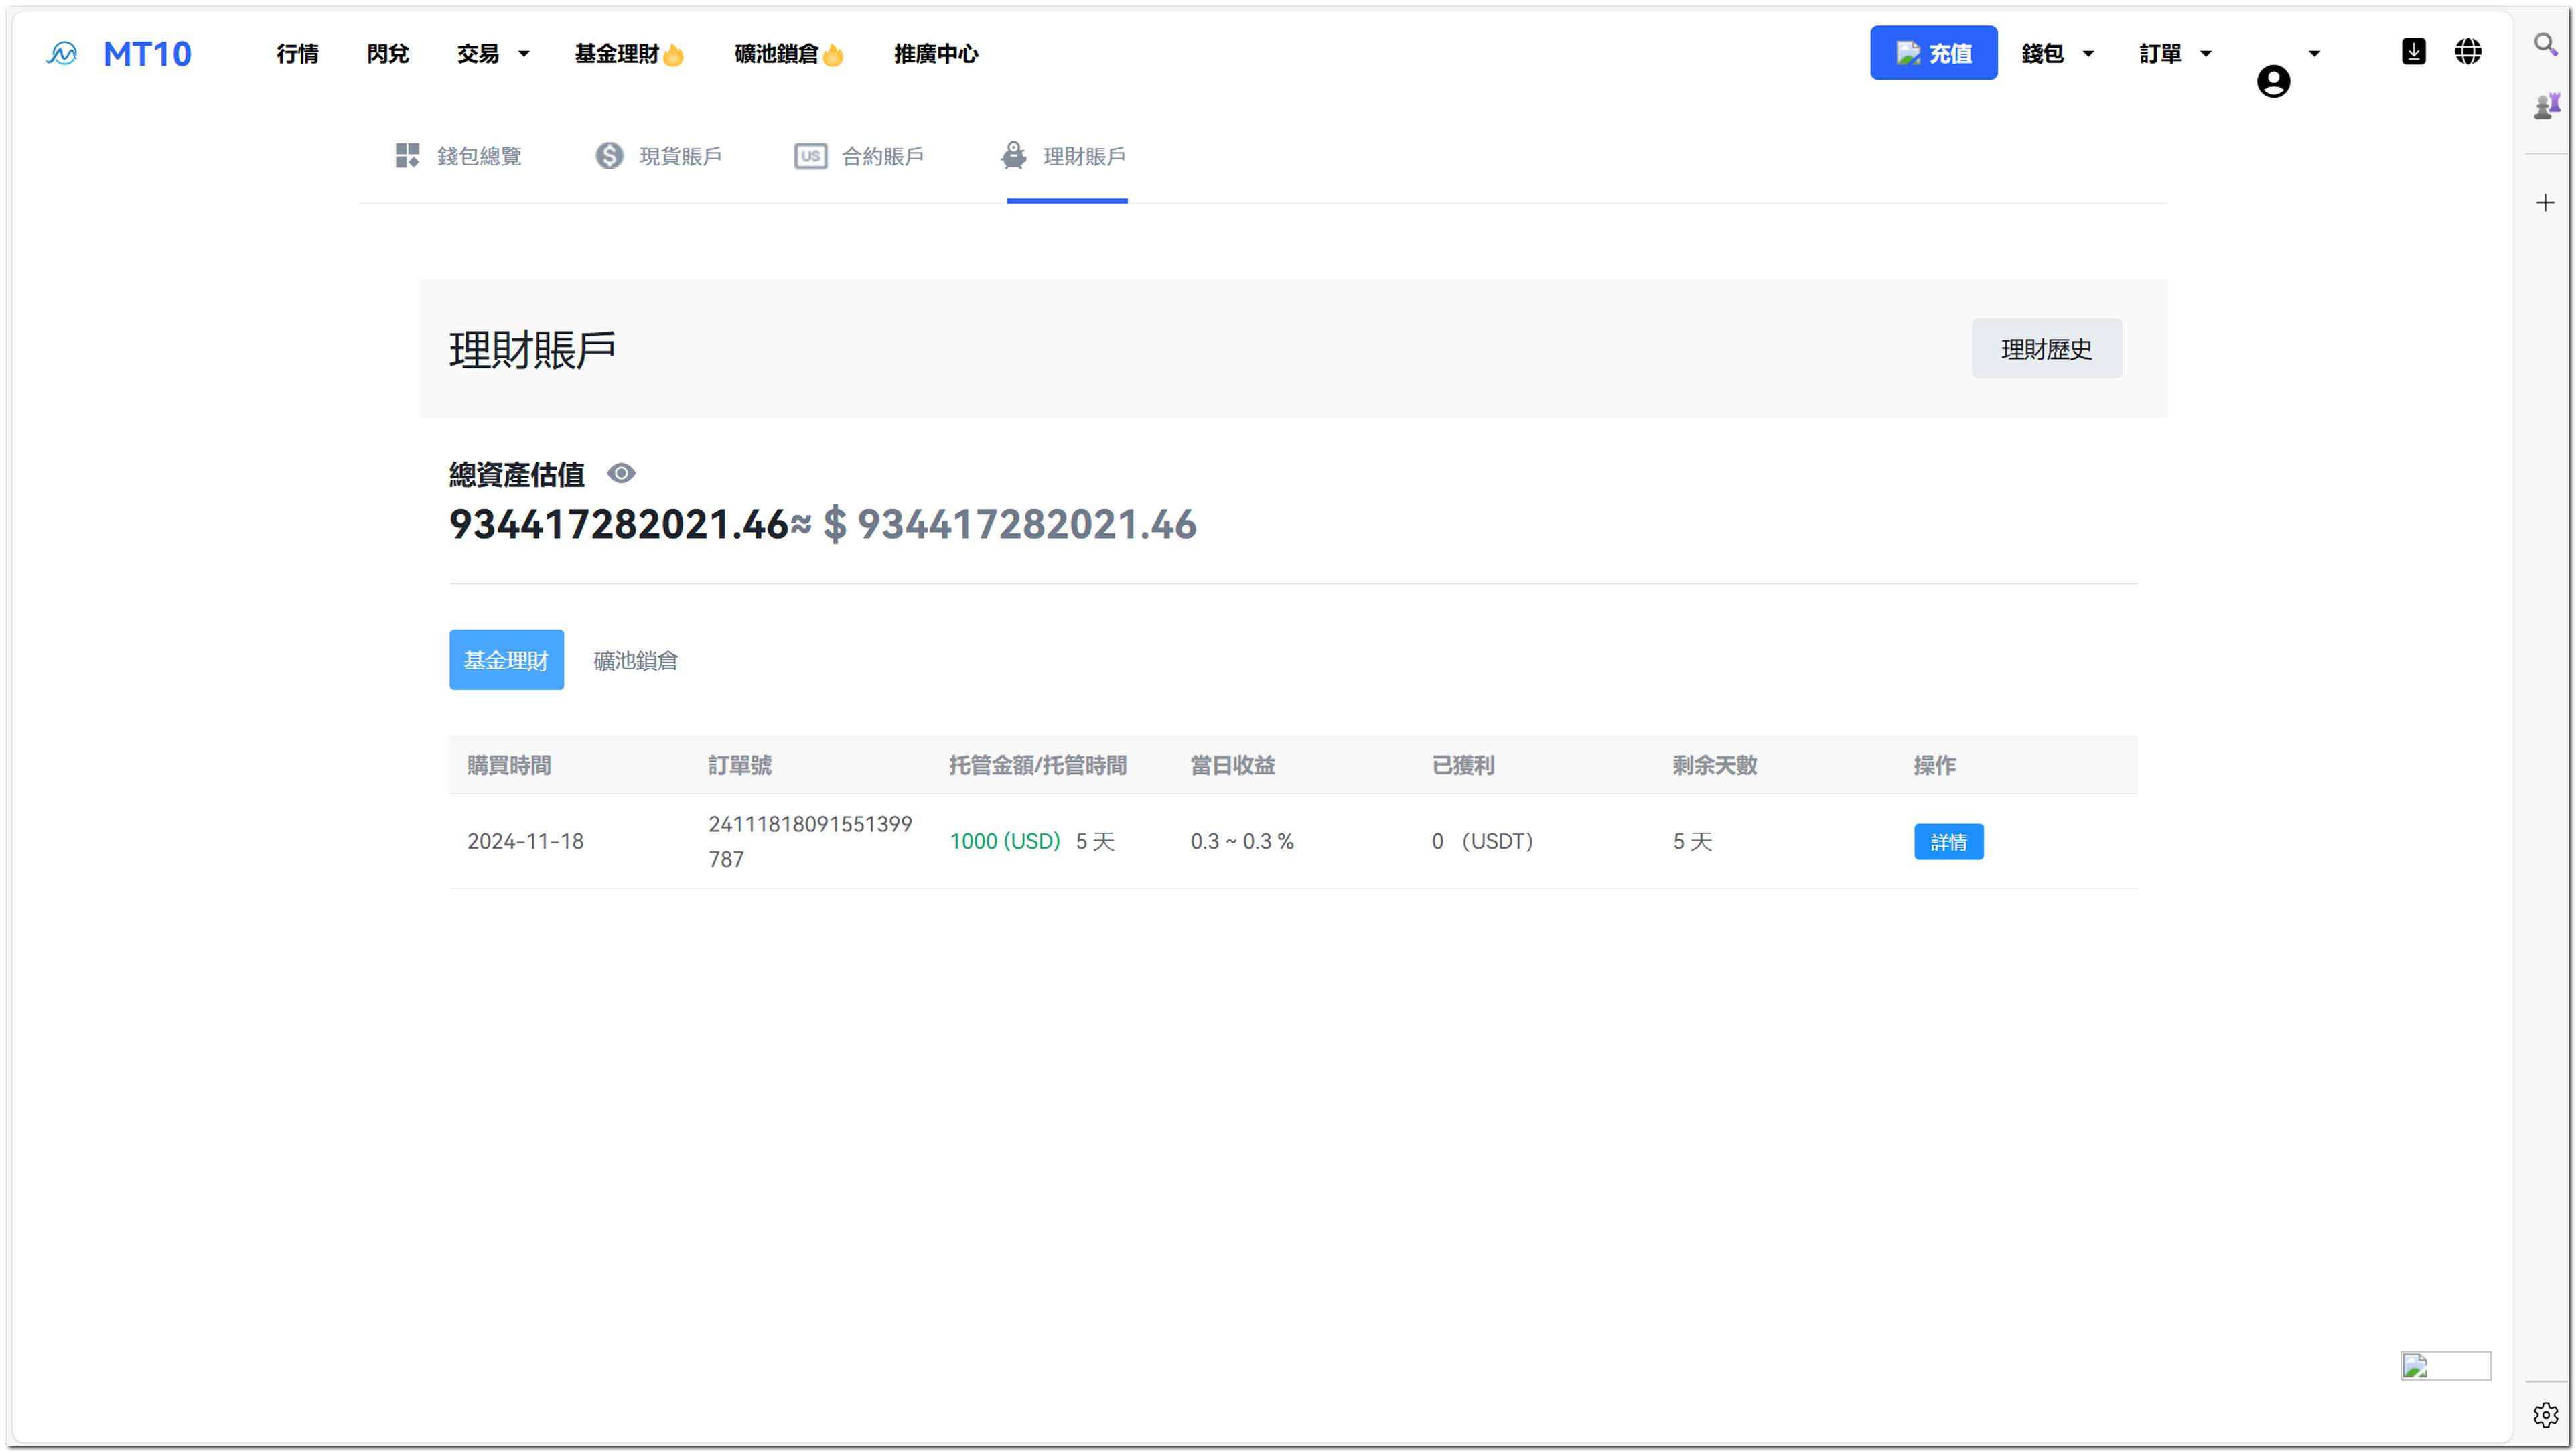Image resolution: width=2576 pixels, height=1453 pixels.
Task: Open 推廣中心 in the navigation menu
Action: (x=935, y=54)
